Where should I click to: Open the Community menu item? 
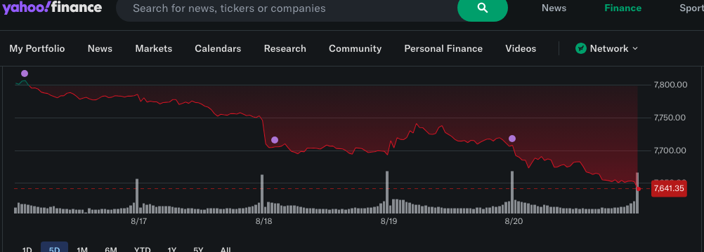[355, 48]
